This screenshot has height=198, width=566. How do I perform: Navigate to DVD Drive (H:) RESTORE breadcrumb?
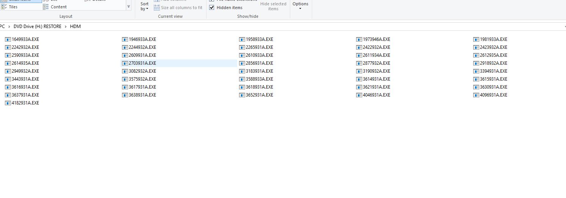pos(37,27)
